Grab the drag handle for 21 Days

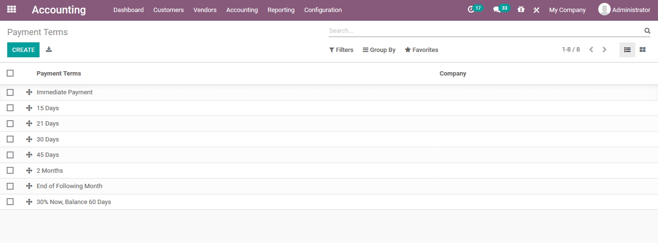coord(29,124)
